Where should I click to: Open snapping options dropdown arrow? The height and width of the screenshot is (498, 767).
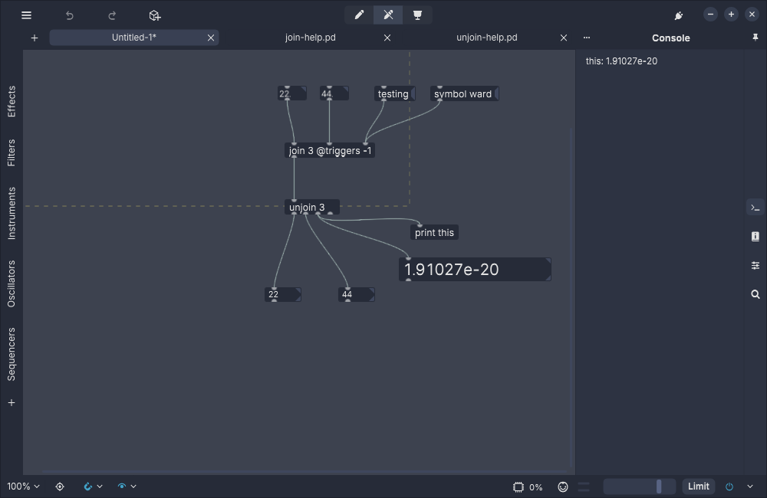click(100, 487)
